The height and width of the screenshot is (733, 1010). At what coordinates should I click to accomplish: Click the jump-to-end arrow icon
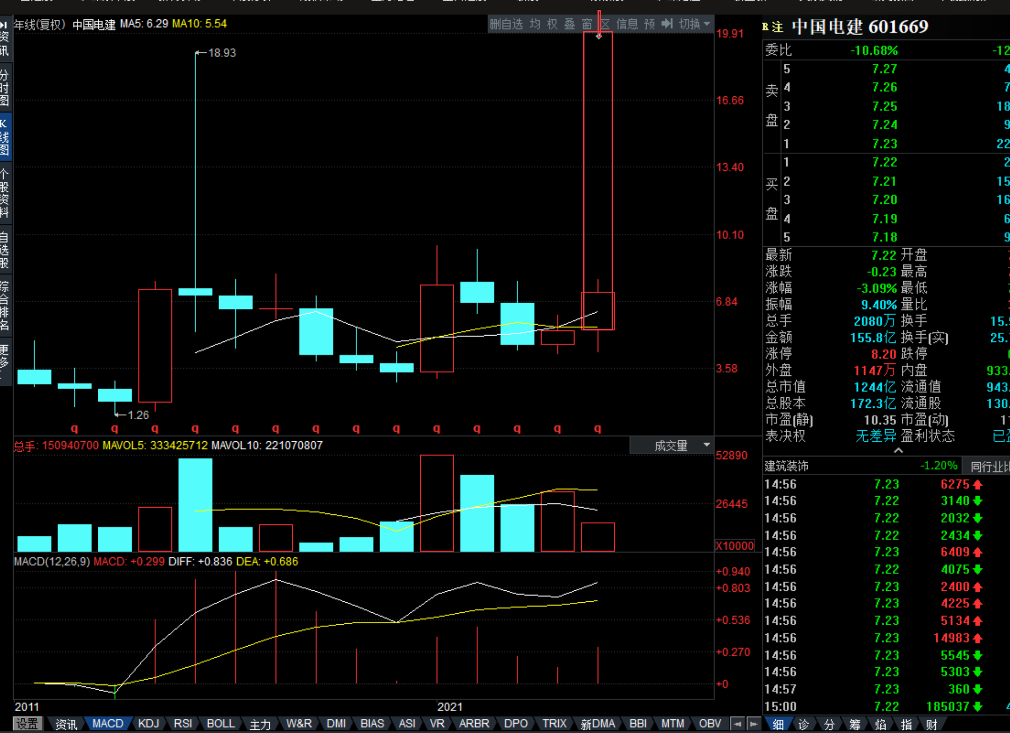(x=667, y=24)
